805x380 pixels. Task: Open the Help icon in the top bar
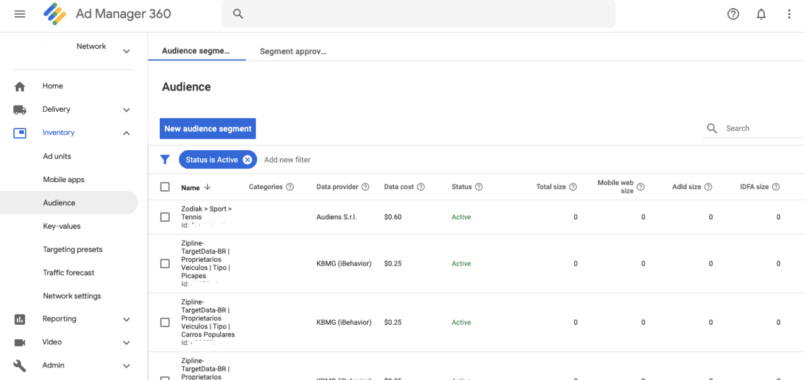pos(733,13)
